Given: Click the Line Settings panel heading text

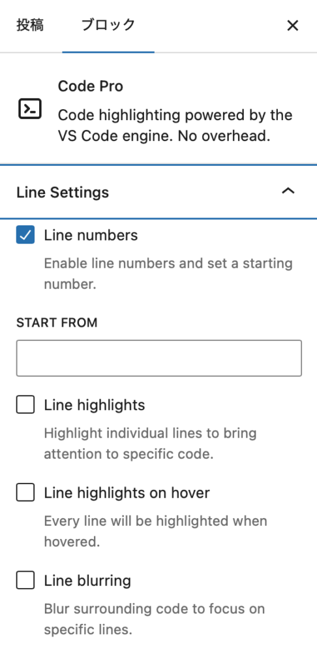Looking at the screenshot, I should tap(63, 192).
